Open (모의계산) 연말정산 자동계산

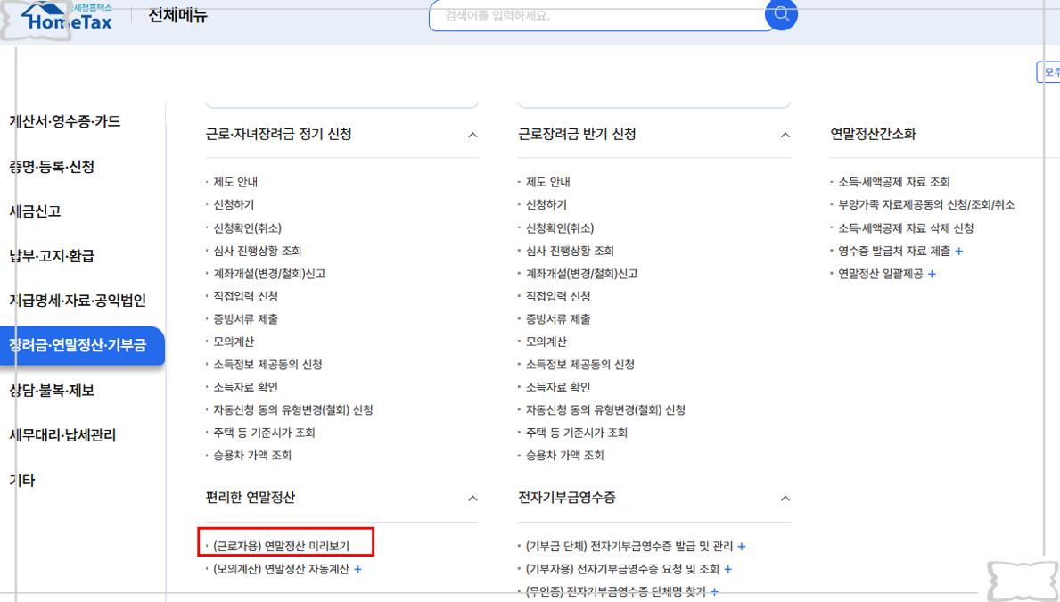pos(281,569)
